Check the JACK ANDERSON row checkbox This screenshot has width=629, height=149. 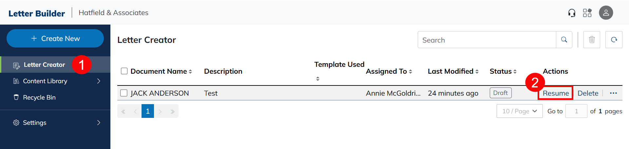[x=124, y=93]
